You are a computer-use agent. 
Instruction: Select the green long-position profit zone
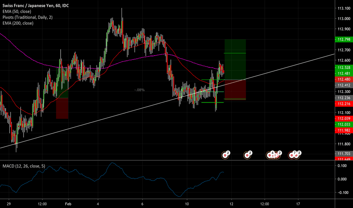(x=235, y=60)
